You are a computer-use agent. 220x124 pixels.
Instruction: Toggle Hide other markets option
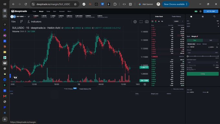177,89
